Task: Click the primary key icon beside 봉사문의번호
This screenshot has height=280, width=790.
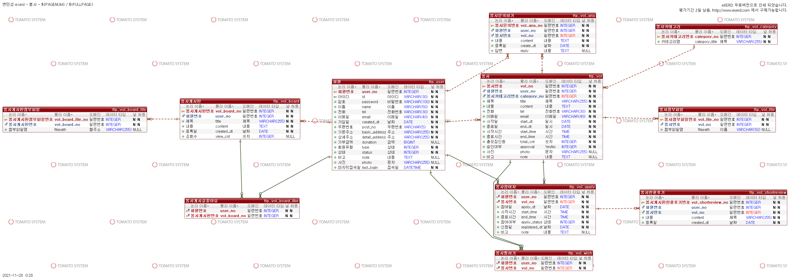Action: click(x=492, y=26)
